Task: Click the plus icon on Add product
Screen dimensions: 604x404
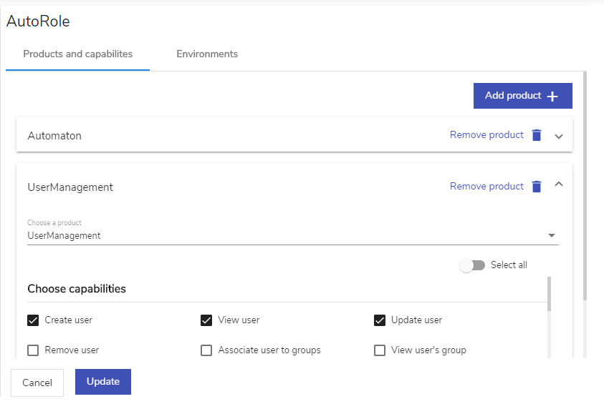Action: [x=552, y=96]
